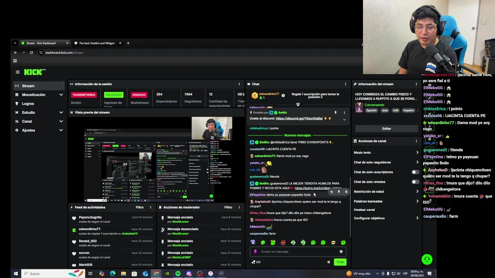Open options menu of Información de la sesión
This screenshot has height=278, width=495.
(x=239, y=84)
